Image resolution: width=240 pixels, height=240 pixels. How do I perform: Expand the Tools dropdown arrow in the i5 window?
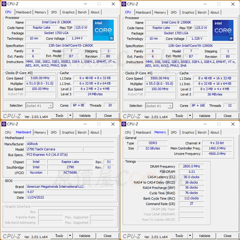pyautogui.click(x=70, y=115)
